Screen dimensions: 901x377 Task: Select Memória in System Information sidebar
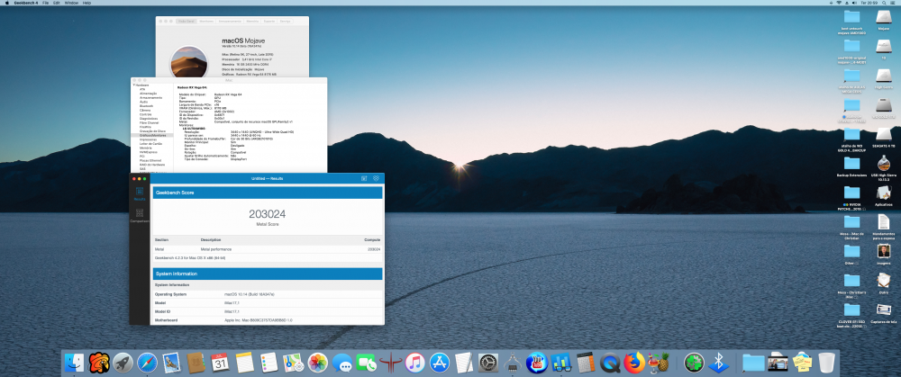[145, 148]
